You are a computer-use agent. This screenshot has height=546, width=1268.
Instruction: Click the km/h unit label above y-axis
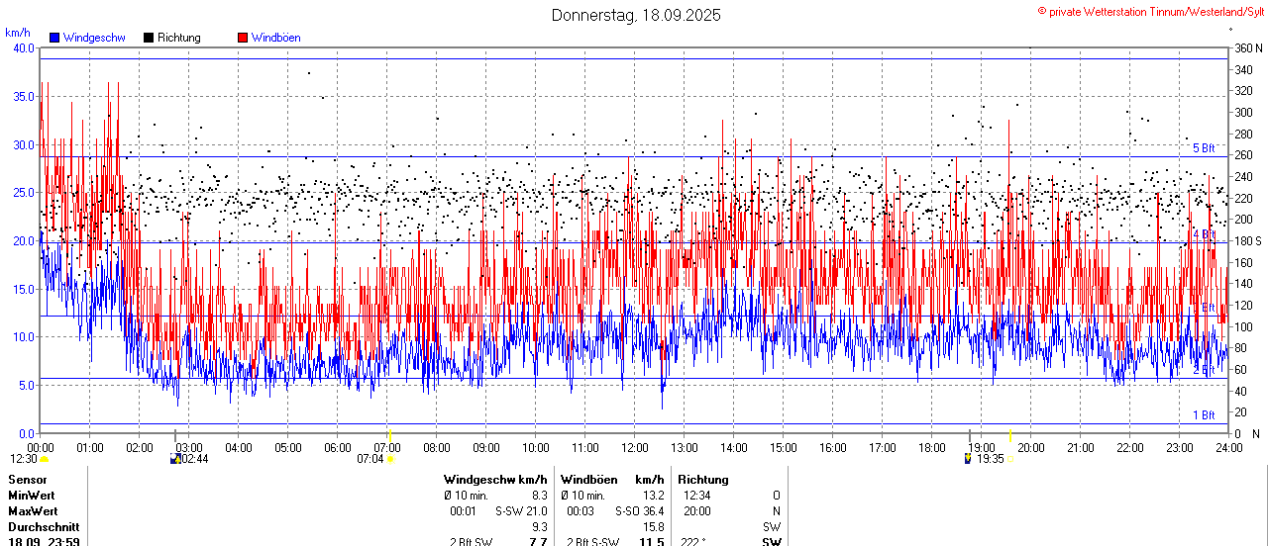[x=17, y=33]
